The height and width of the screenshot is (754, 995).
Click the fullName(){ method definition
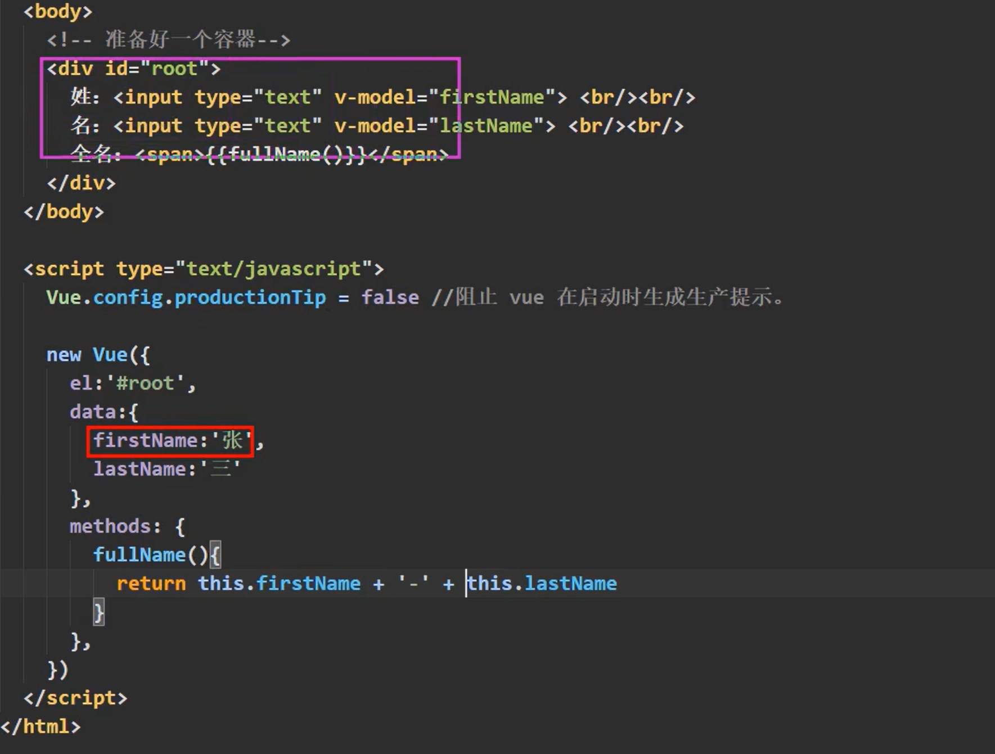(x=157, y=555)
